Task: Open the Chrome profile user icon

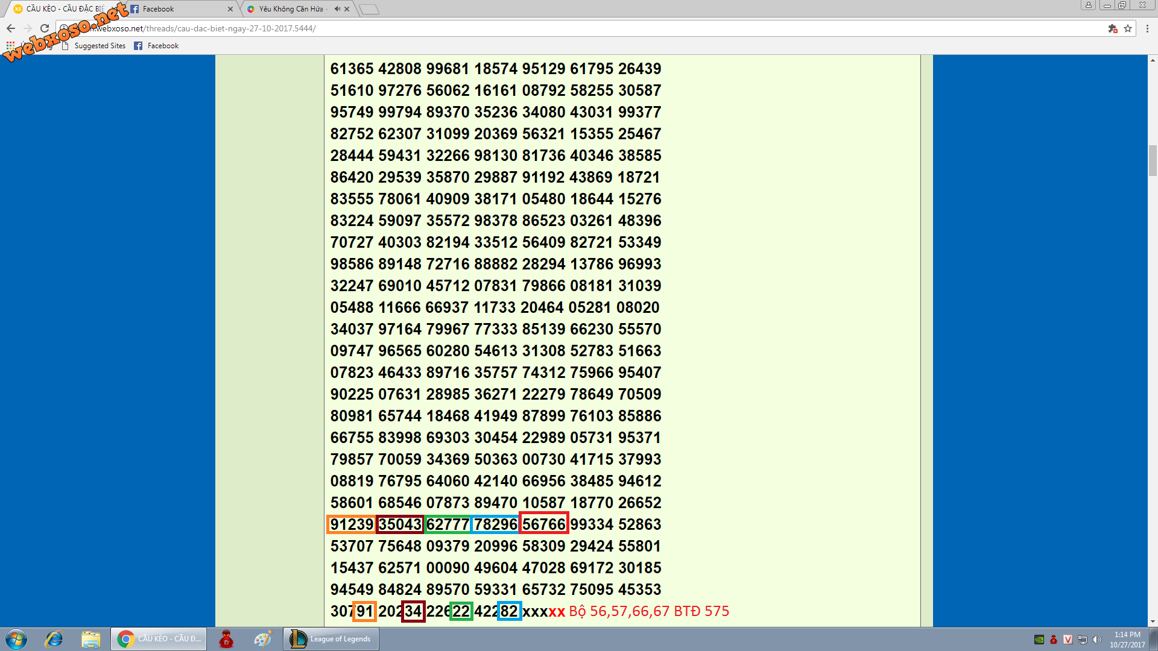Action: 1088,5
